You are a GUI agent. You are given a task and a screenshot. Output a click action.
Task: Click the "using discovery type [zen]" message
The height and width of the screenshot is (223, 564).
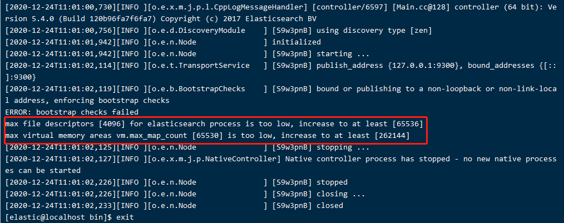[x=374, y=31]
